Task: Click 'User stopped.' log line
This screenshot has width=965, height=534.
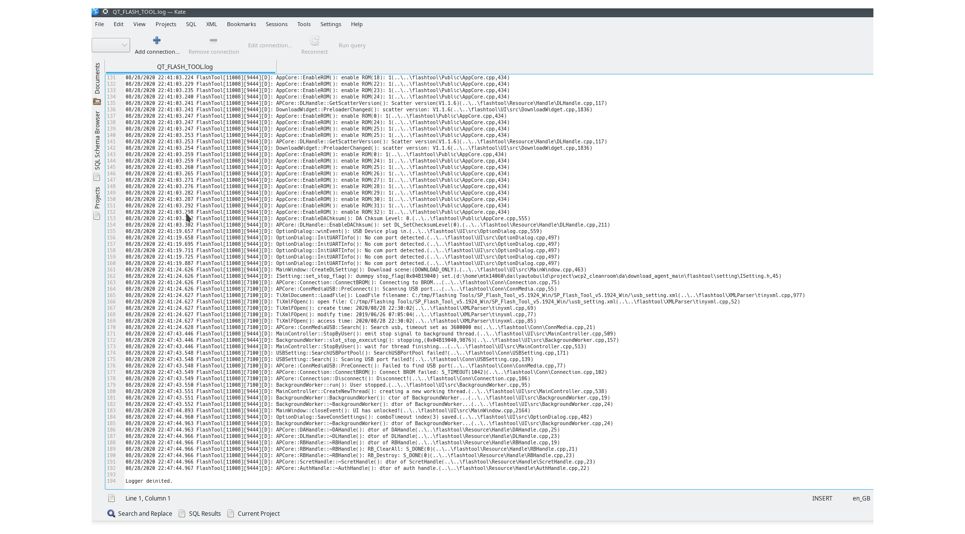Action: [x=327, y=385]
